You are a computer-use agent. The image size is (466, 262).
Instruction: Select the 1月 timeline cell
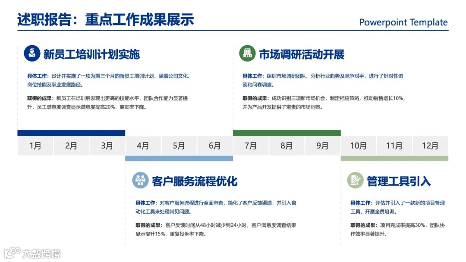point(35,146)
